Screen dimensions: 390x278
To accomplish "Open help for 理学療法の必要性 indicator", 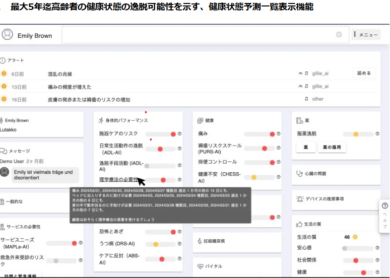I will pos(179,179).
